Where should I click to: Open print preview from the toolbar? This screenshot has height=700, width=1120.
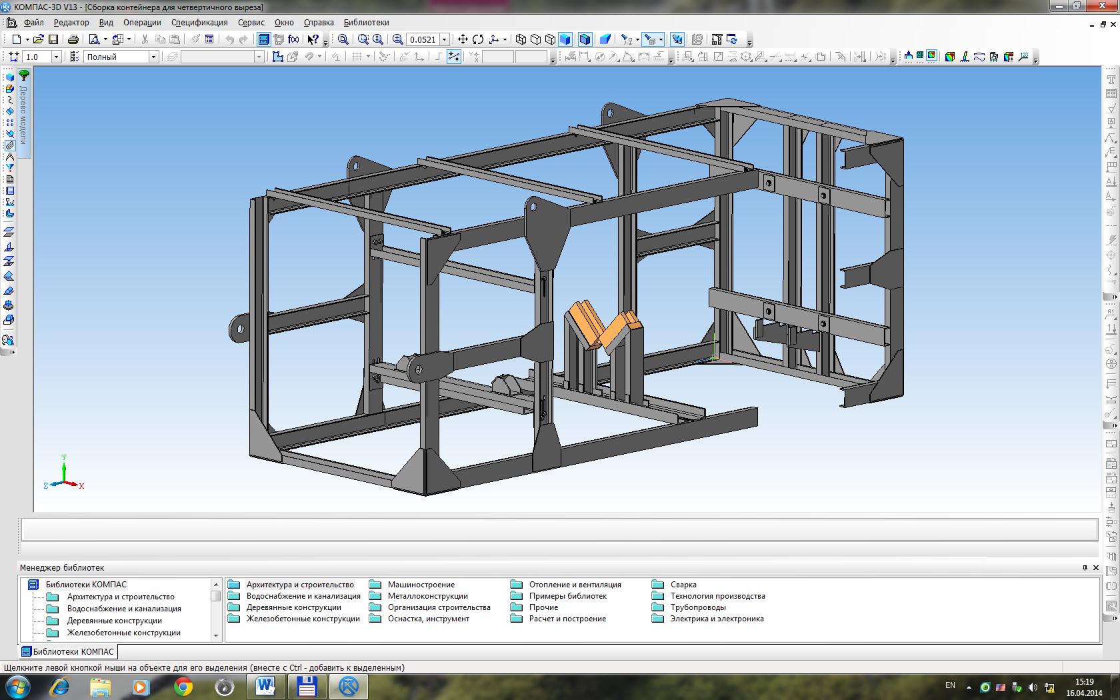tap(95, 39)
